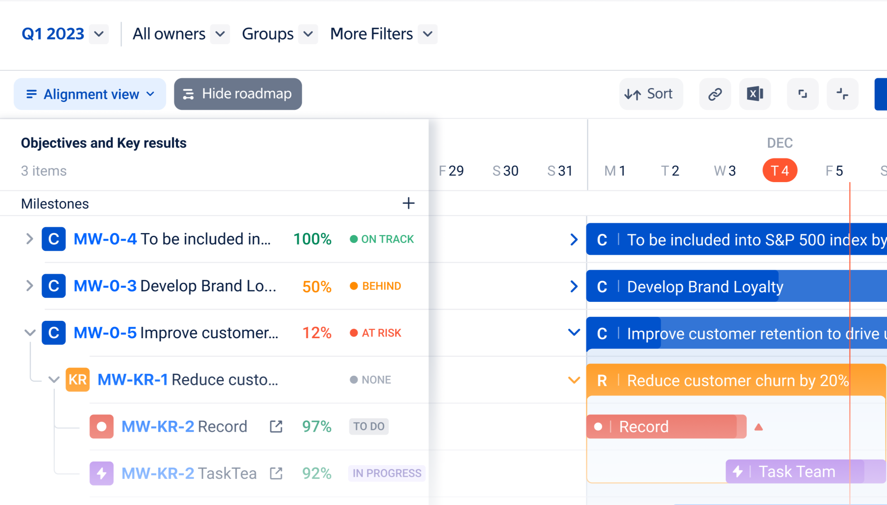887x505 pixels.
Task: Open the Q1 2023 period dropdown
Action: tap(99, 34)
